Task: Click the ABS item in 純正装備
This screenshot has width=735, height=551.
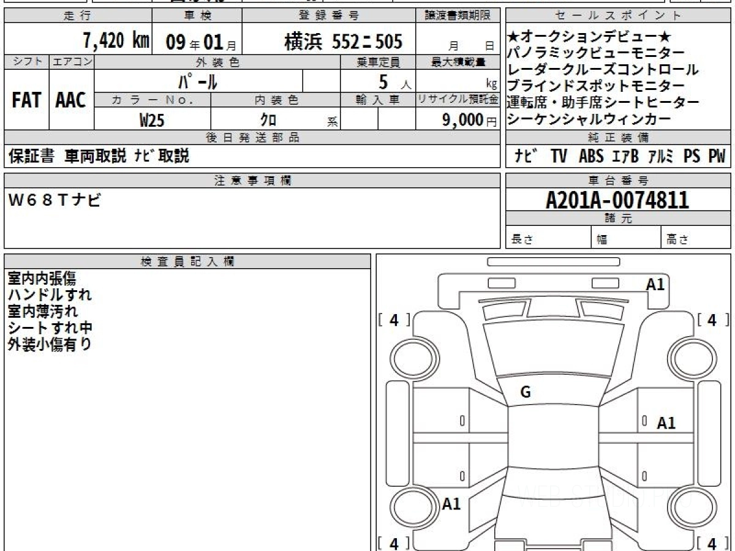Action: [x=590, y=157]
